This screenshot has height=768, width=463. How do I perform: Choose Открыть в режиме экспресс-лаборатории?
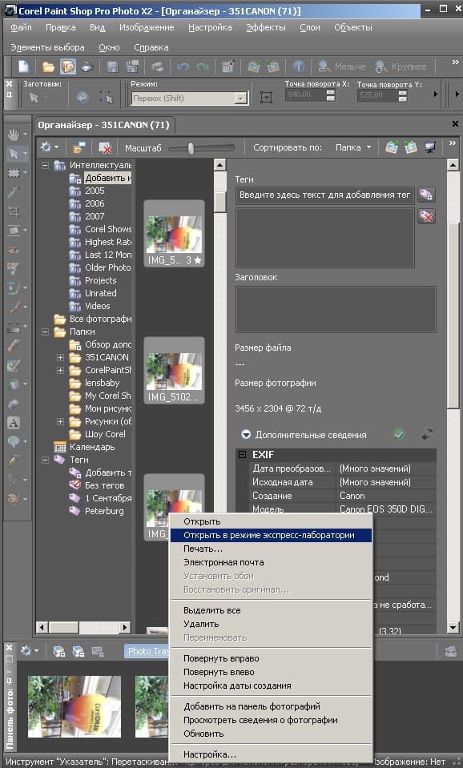click(x=271, y=535)
